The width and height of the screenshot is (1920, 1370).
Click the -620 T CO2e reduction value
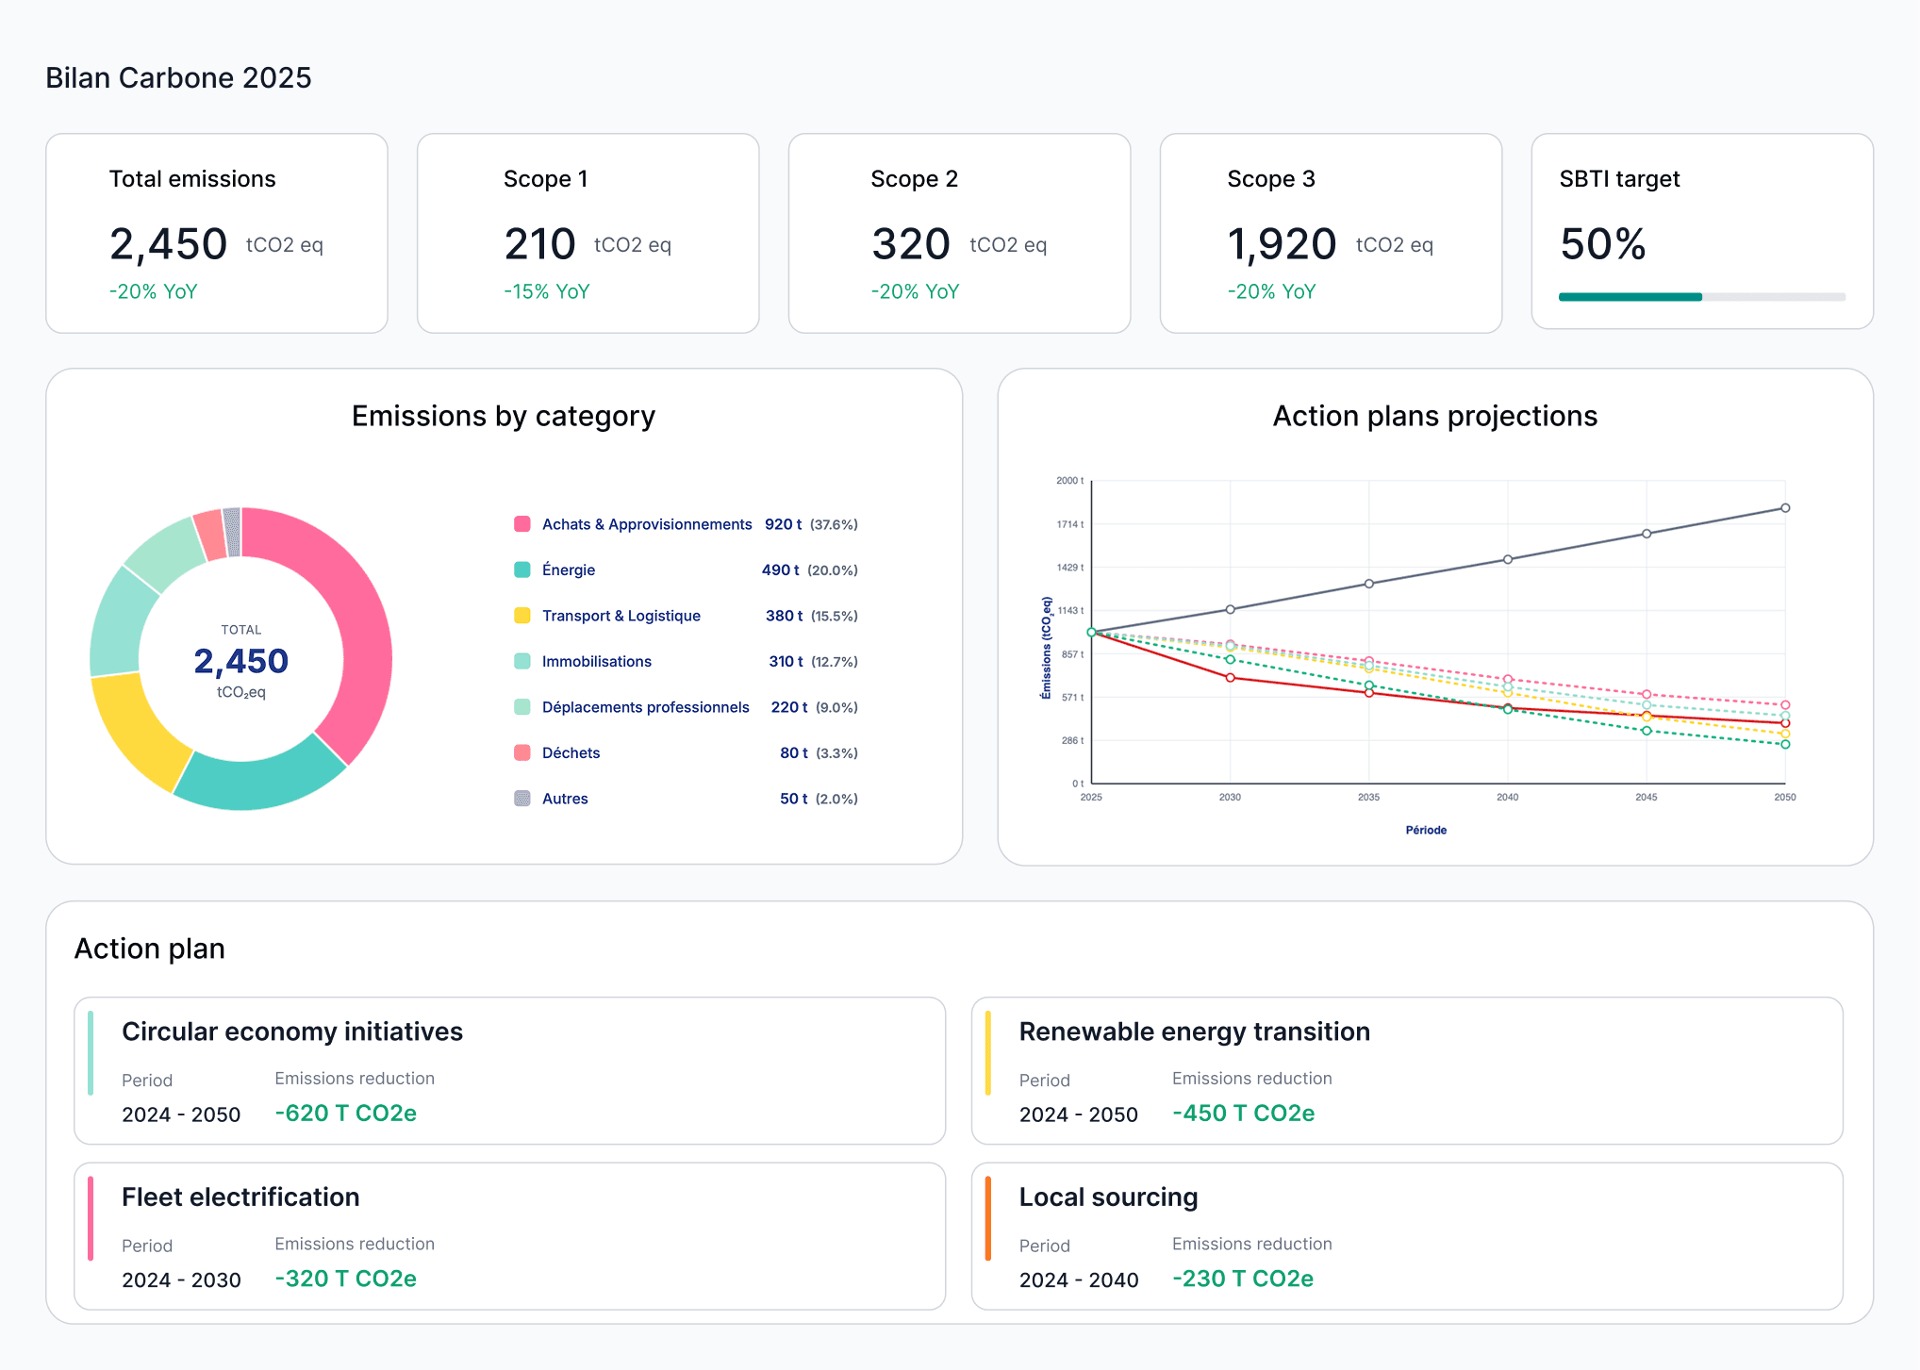click(x=345, y=1114)
